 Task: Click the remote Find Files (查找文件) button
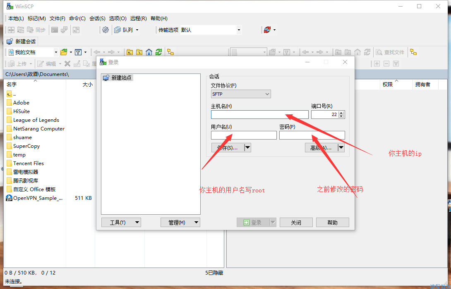point(390,52)
